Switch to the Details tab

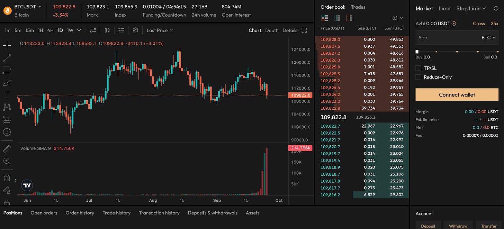click(x=290, y=30)
